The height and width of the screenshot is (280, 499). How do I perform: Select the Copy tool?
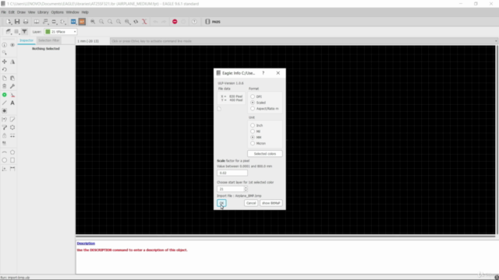coord(5,78)
